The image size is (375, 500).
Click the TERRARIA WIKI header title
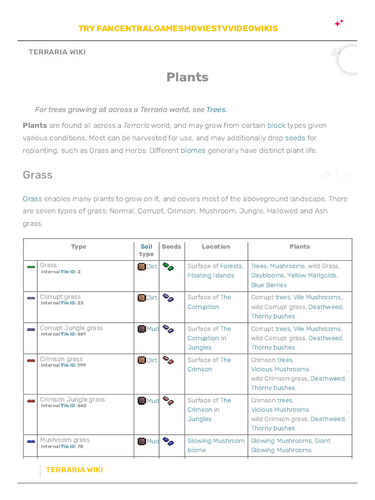(x=57, y=52)
